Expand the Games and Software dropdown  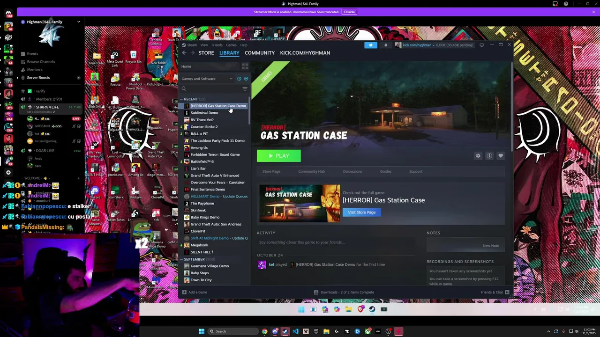207,79
